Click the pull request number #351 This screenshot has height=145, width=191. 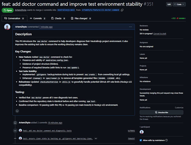(x=148, y=4)
